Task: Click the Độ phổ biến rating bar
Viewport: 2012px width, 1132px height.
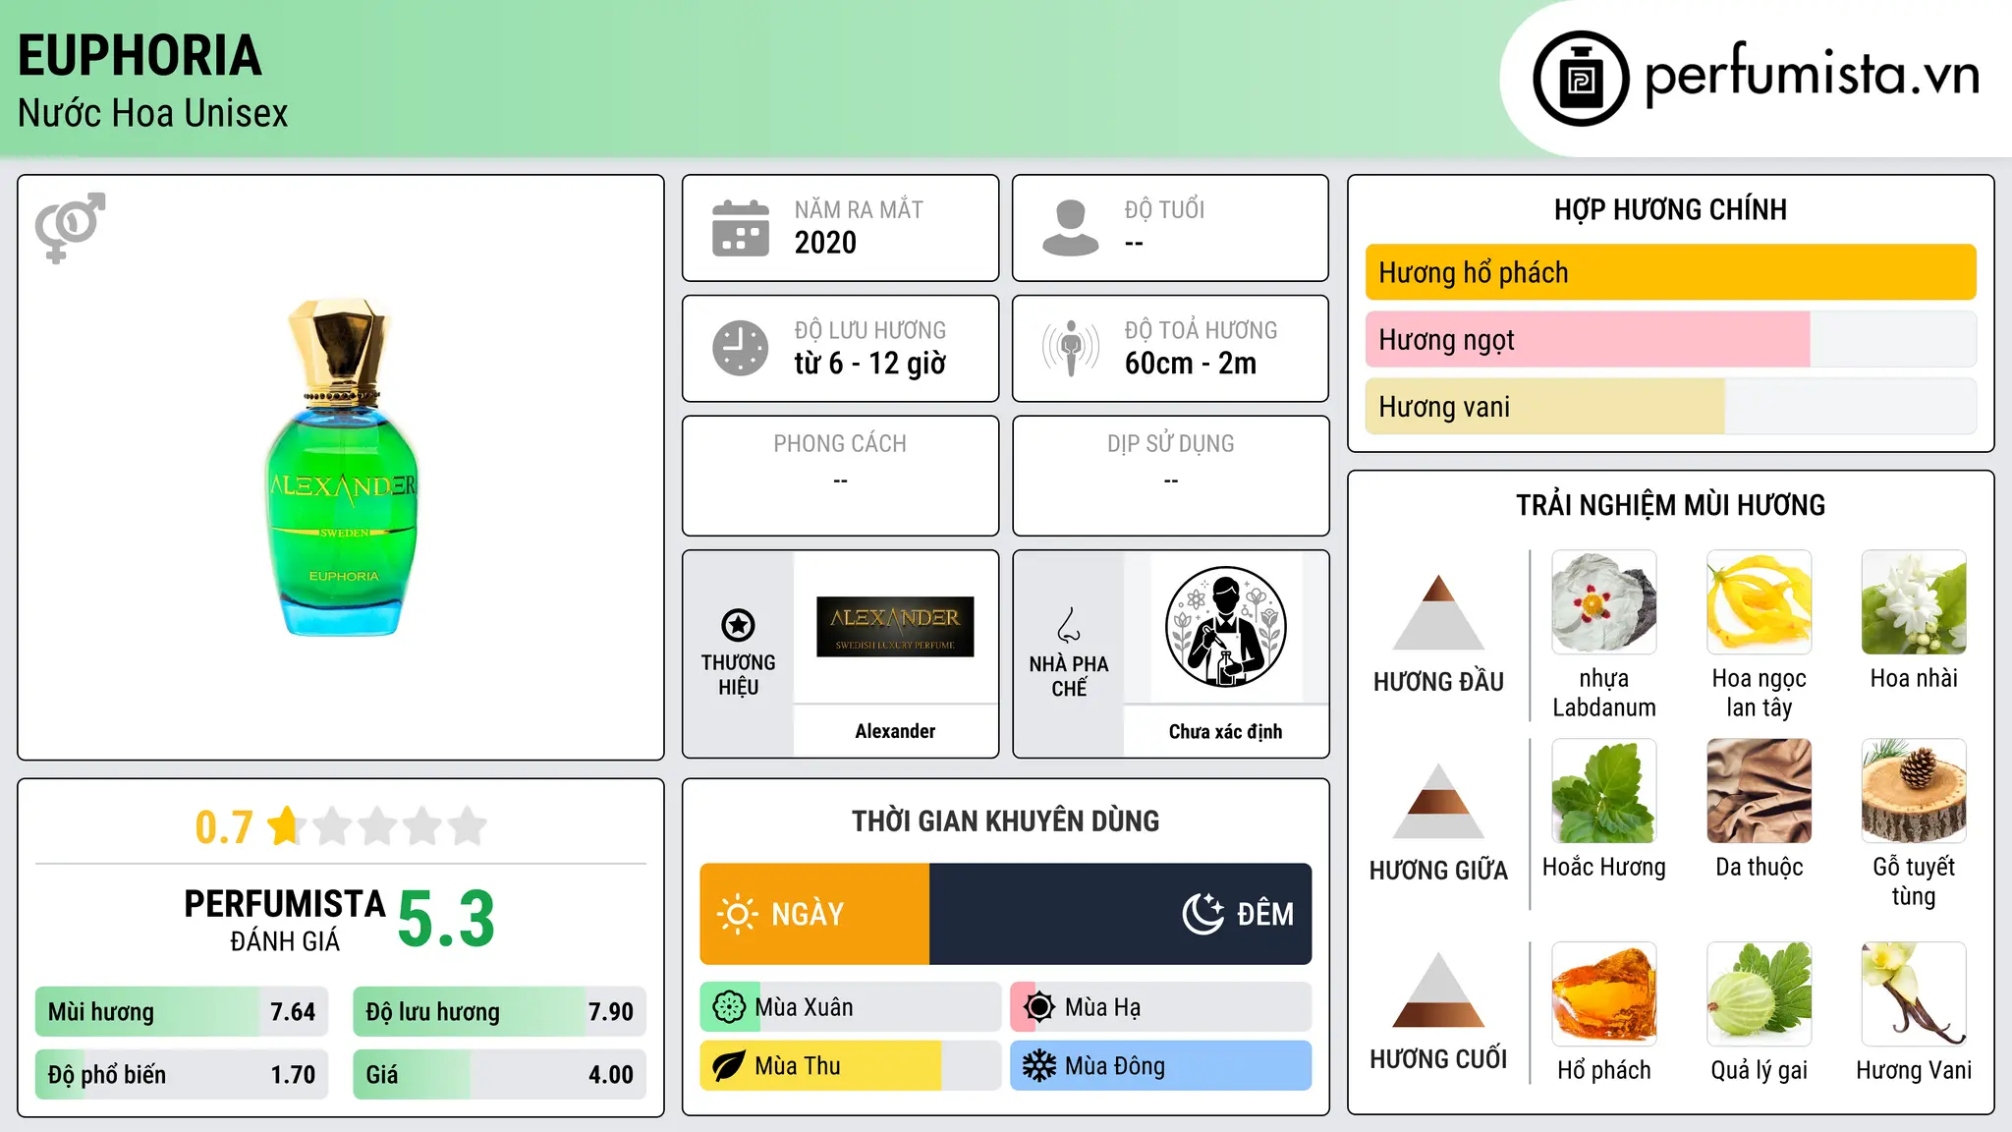Action: click(x=182, y=1074)
